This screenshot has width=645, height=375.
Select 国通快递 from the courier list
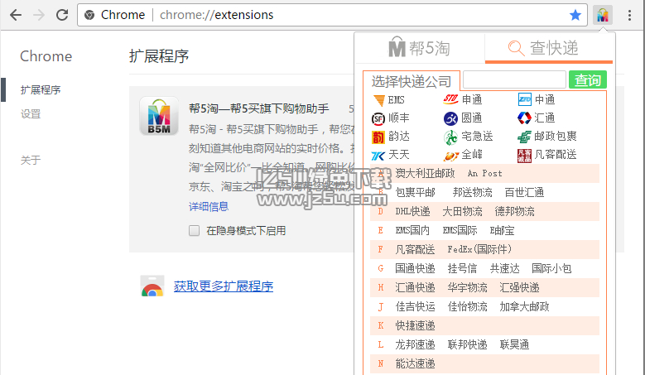(415, 268)
